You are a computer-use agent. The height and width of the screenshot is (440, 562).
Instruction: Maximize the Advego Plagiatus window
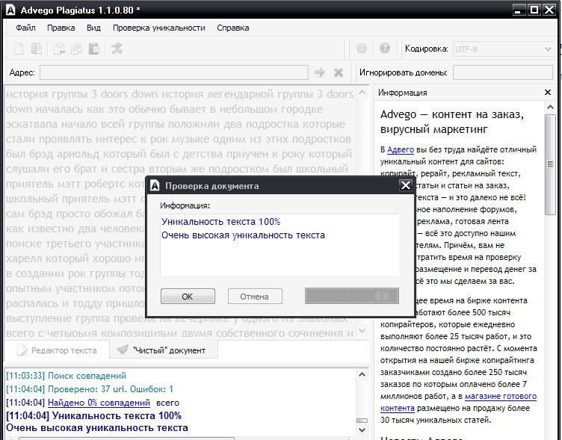point(534,10)
